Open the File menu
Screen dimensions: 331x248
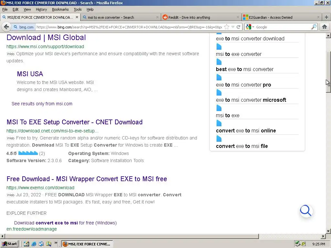pyautogui.click(x=5, y=9)
